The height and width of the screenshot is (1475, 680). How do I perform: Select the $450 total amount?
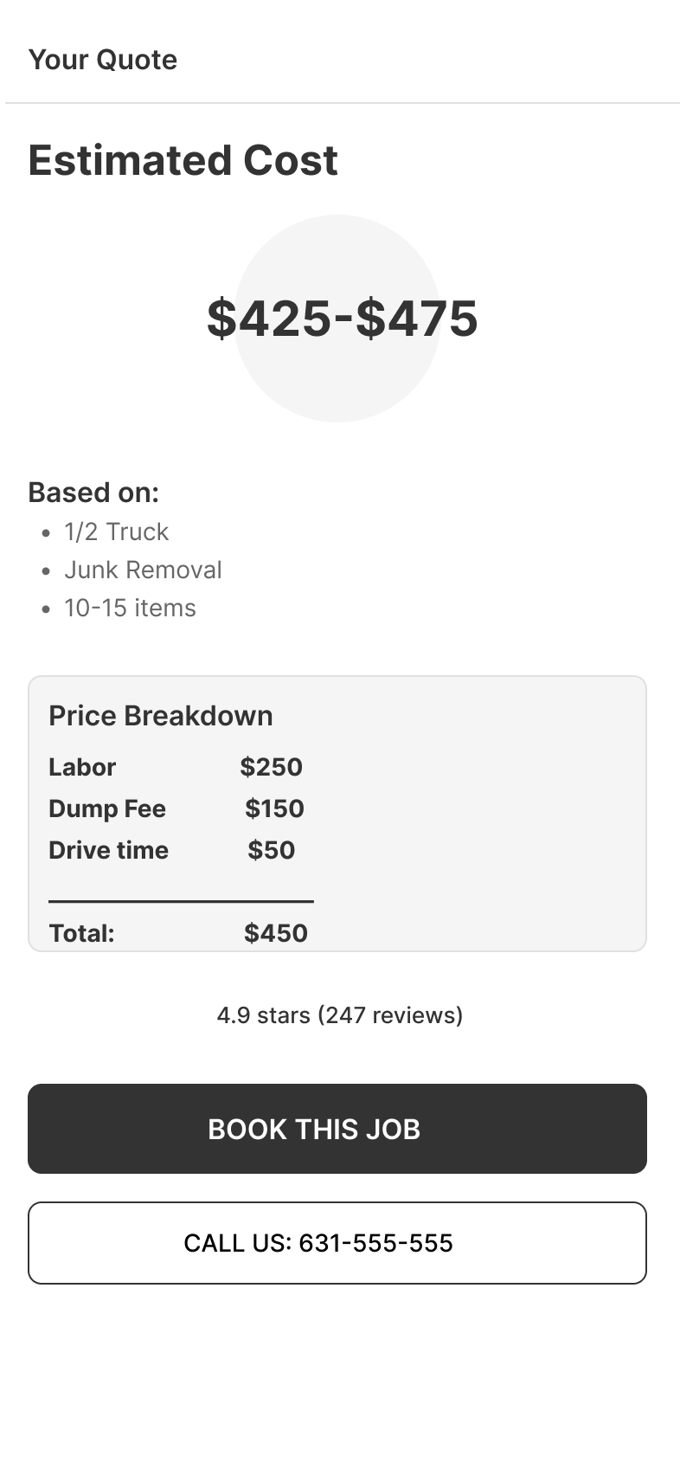[276, 933]
